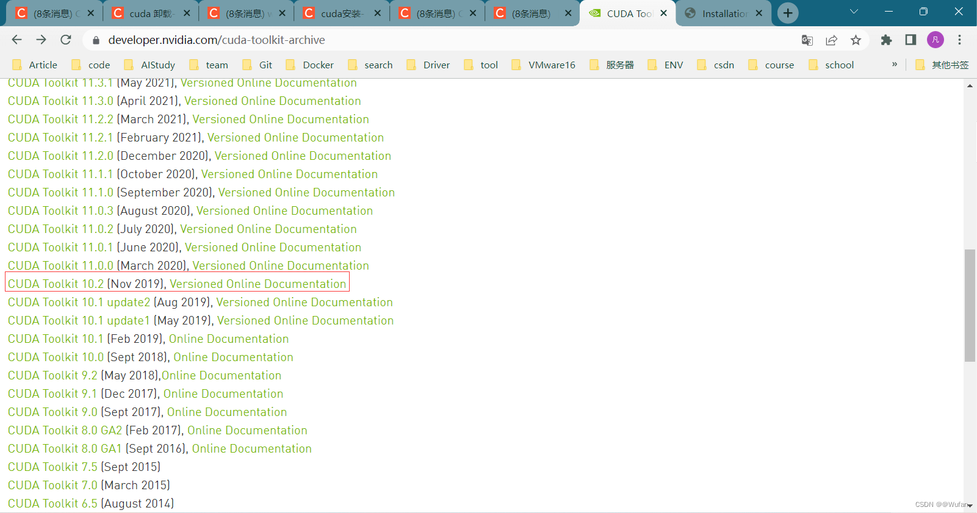
Task: Click the scrollbar up arrow
Action: click(x=970, y=86)
